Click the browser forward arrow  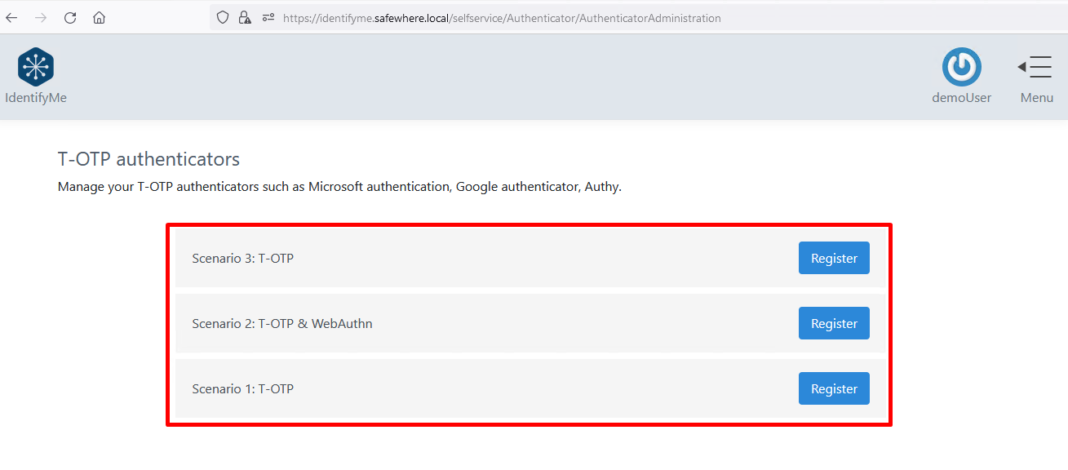41,17
